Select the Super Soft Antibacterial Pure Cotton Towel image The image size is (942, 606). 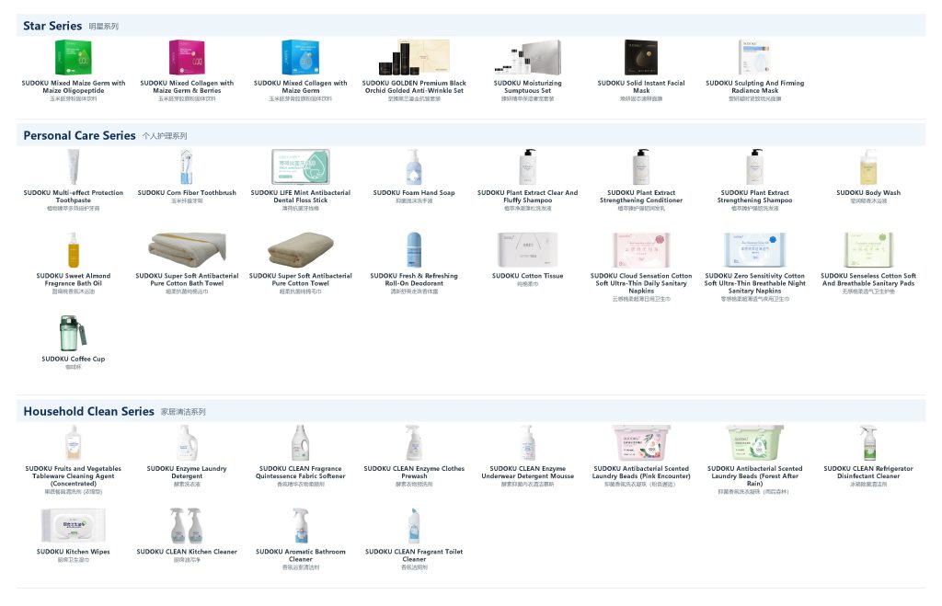tap(301, 250)
